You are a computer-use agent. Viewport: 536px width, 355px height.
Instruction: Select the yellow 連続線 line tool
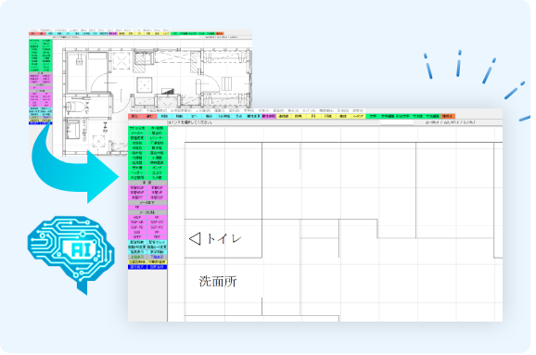click(x=284, y=116)
